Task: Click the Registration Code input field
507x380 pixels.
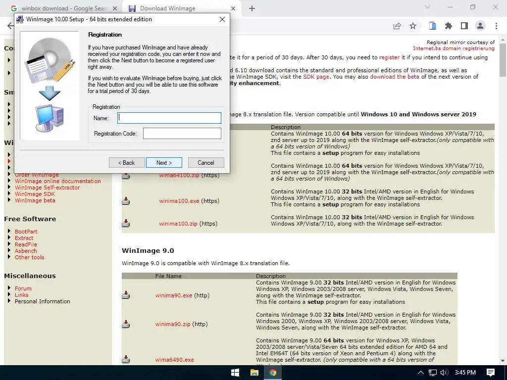Action: [x=182, y=133]
